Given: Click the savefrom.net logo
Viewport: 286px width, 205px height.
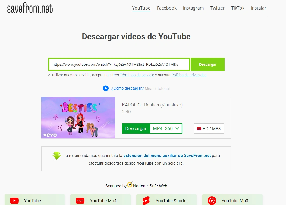Looking at the screenshot, I should 30,8.
